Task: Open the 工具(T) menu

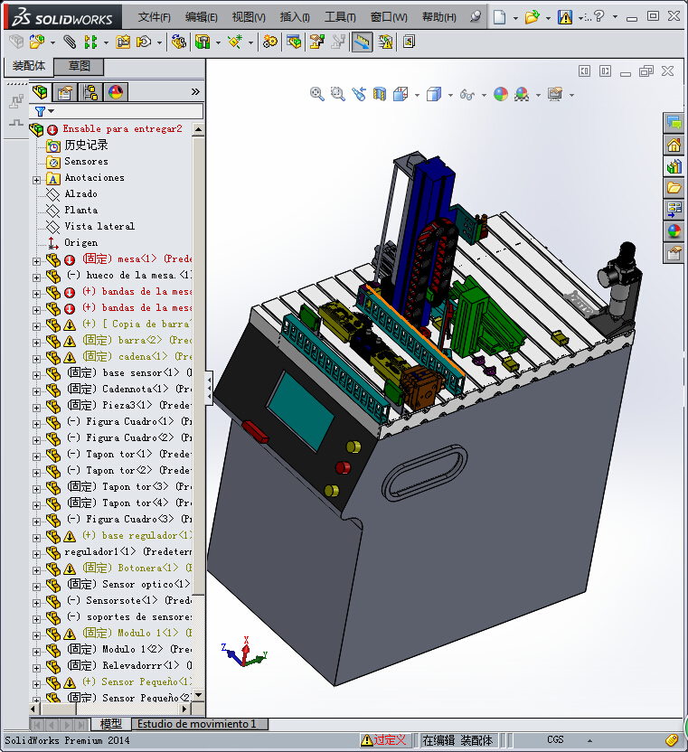Action: point(340,17)
